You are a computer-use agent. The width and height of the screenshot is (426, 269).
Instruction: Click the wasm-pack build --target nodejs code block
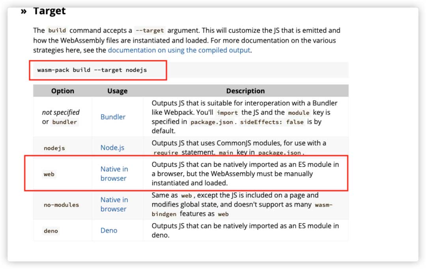(x=92, y=70)
